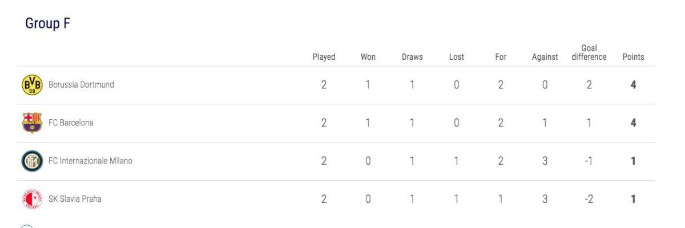Click the Played column header
685x228 pixels.
(324, 57)
